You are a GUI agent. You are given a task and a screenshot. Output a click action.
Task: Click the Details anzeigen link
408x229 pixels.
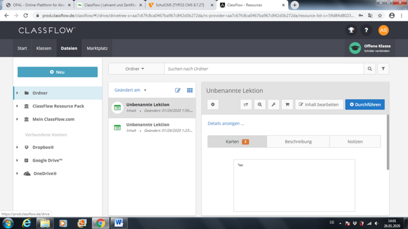click(225, 123)
